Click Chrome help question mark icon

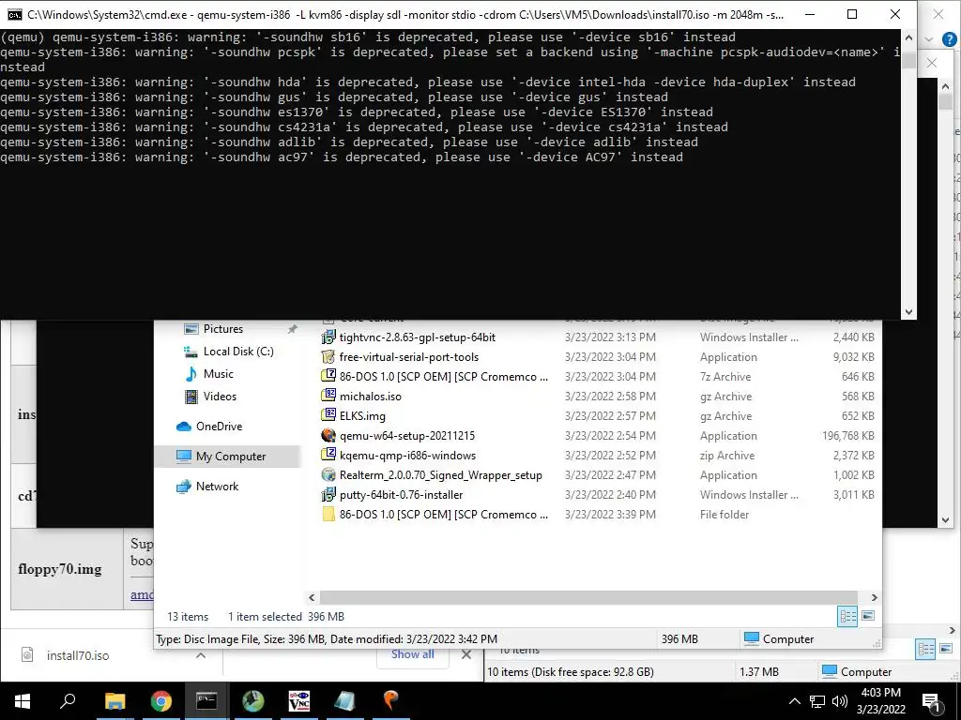950,39
